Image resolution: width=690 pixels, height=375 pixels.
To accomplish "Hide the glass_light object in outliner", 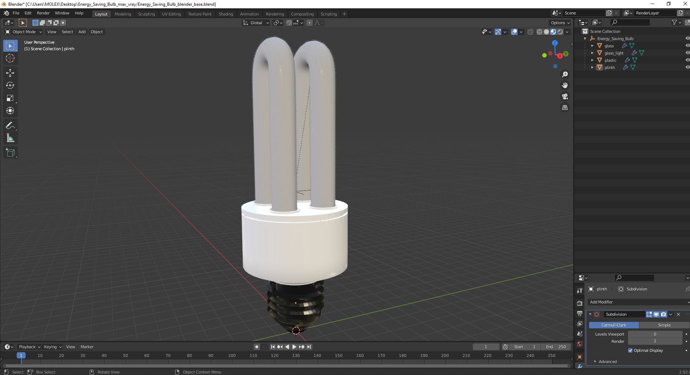I will pos(687,53).
